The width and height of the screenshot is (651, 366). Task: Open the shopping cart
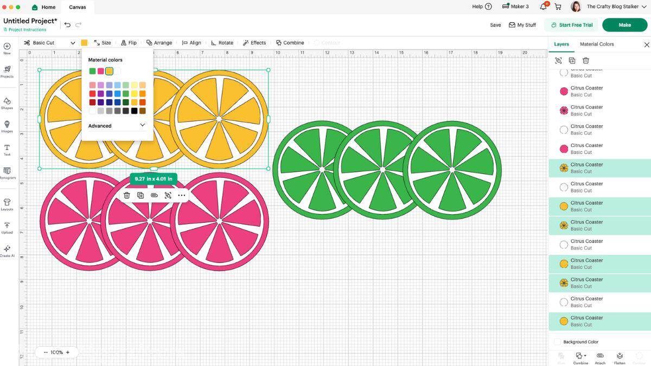click(558, 7)
